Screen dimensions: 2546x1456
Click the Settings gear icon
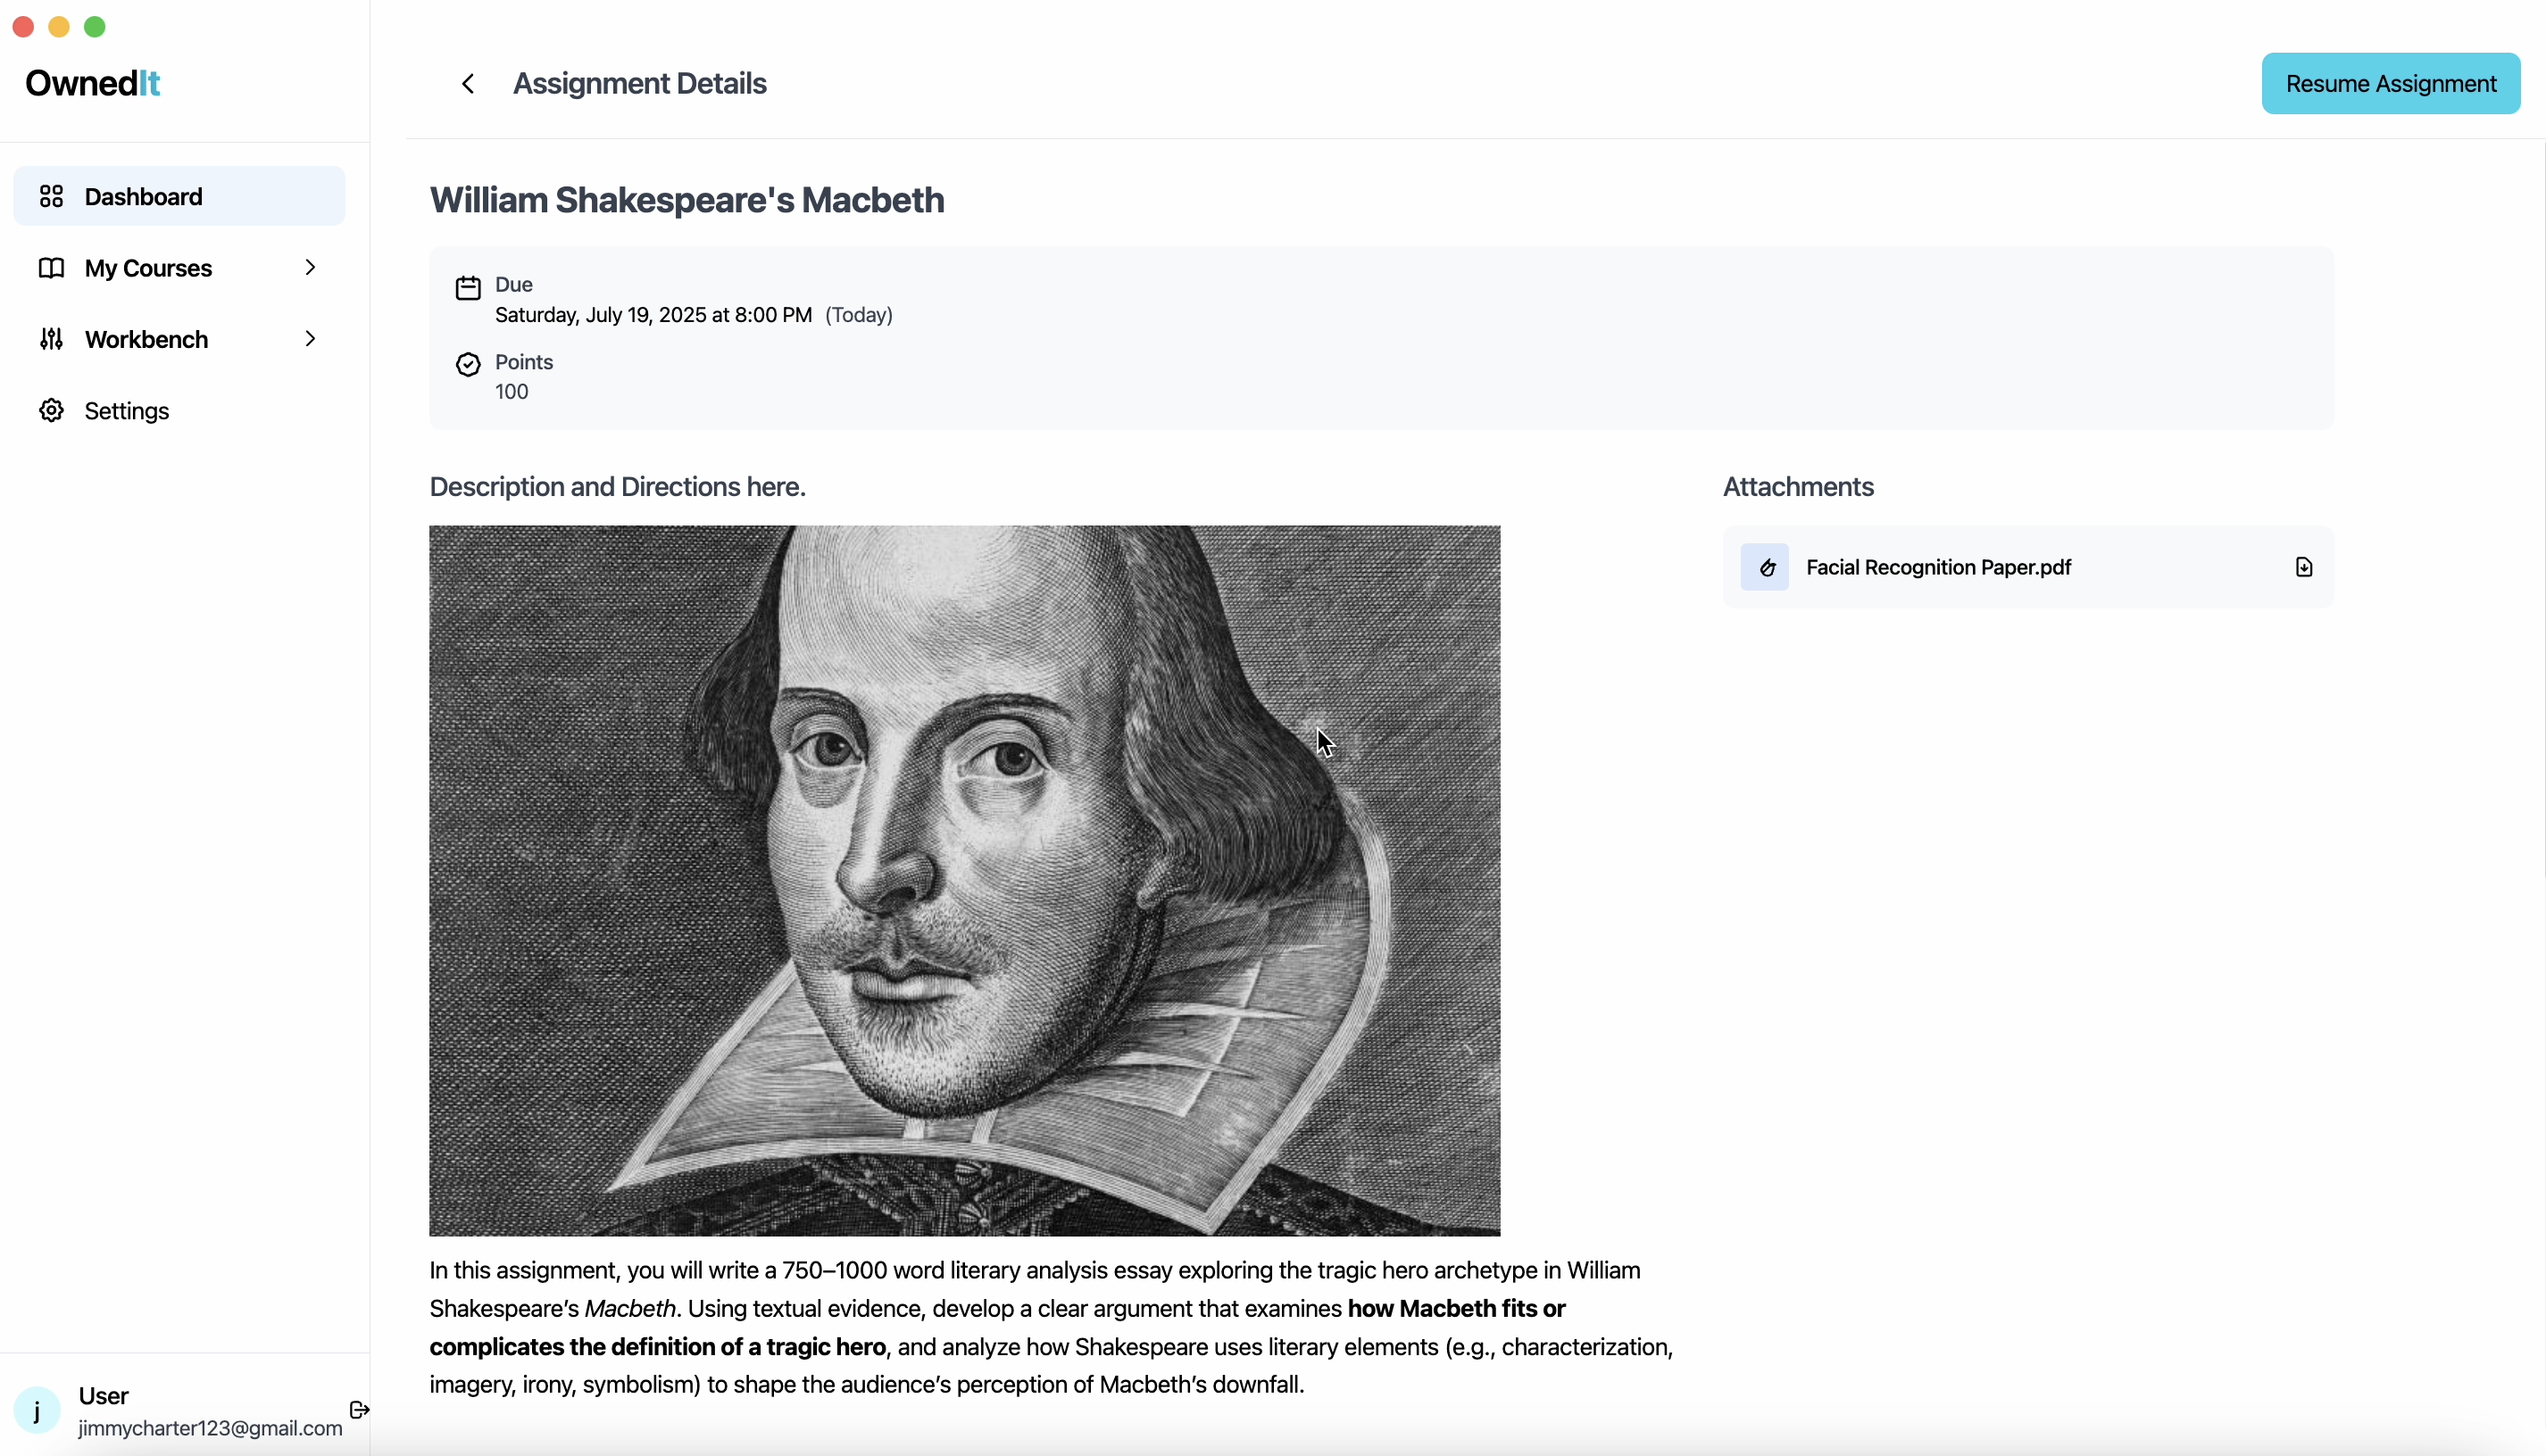pyautogui.click(x=51, y=411)
